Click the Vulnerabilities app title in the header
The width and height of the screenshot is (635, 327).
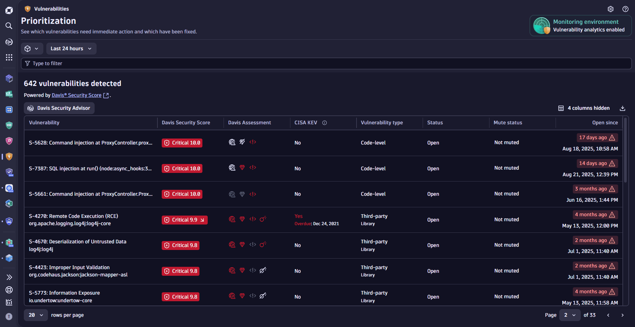(x=52, y=9)
